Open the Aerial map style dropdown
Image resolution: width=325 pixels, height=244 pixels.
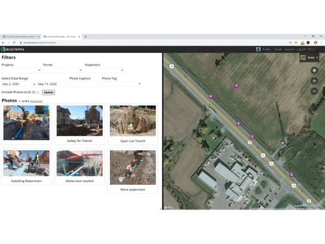coord(309,57)
